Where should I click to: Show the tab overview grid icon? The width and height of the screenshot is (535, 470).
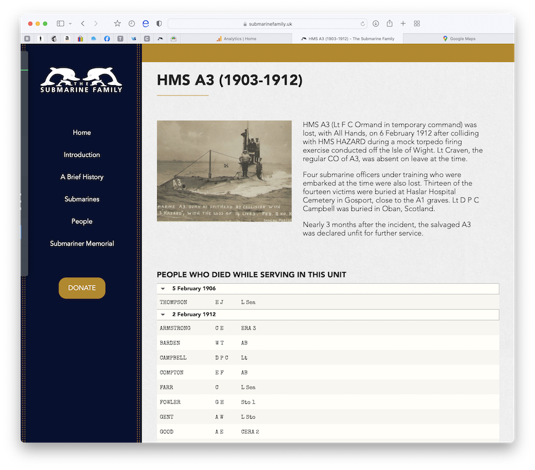(x=417, y=23)
